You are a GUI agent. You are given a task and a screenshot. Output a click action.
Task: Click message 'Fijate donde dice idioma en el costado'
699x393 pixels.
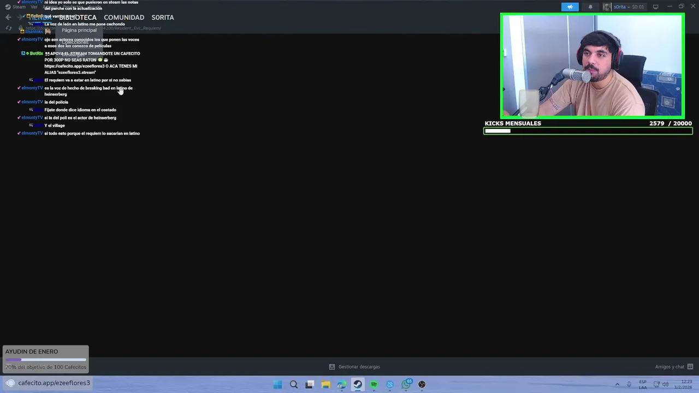click(80, 110)
